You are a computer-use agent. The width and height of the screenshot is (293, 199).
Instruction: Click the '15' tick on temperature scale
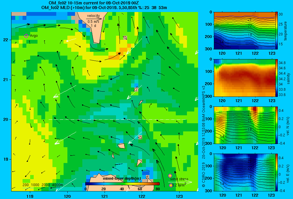point(281,44)
